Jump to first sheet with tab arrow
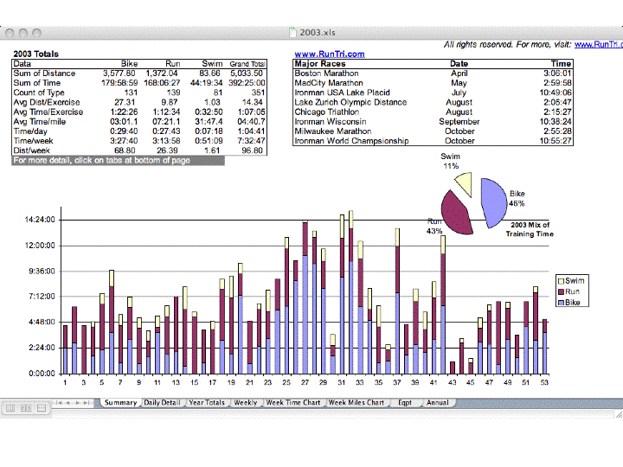 60,403
